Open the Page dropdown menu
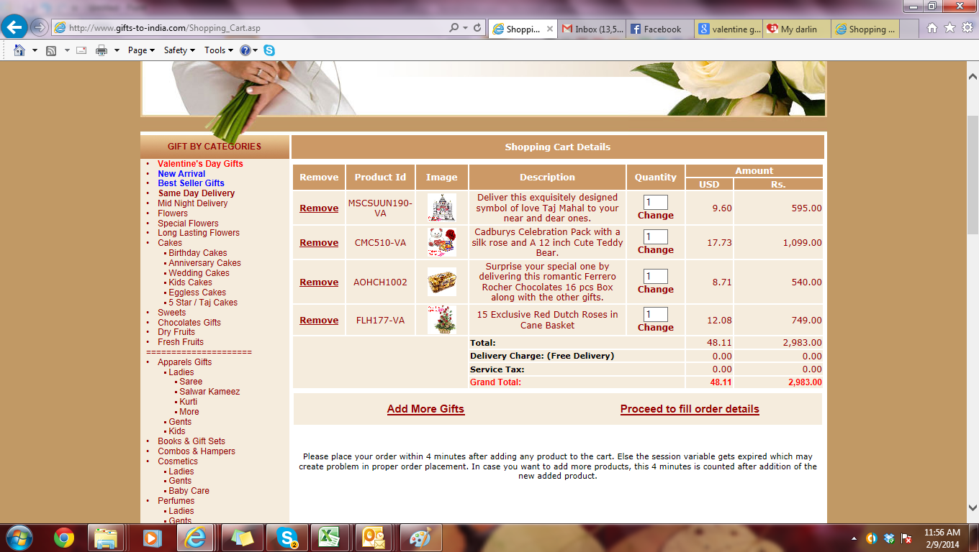 click(x=141, y=50)
